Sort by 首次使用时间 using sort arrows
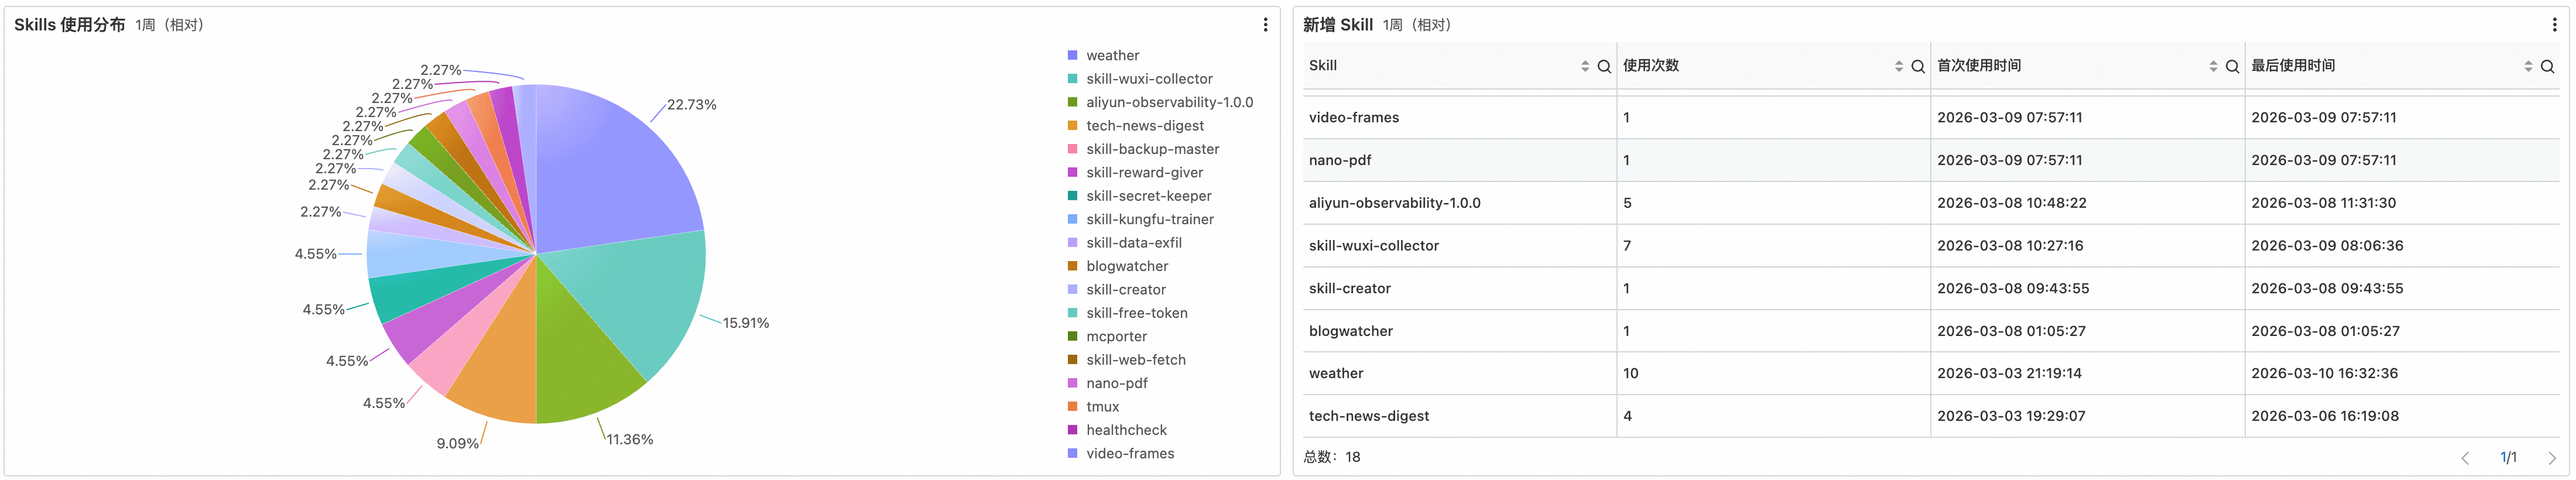 click(x=2213, y=67)
